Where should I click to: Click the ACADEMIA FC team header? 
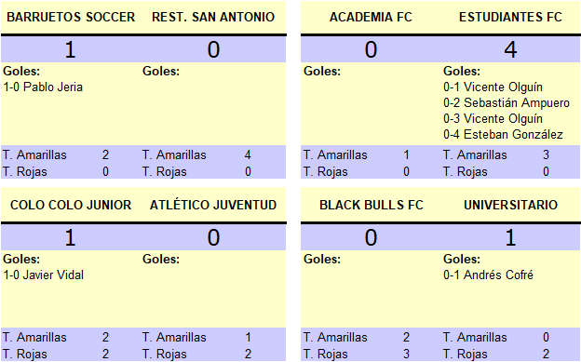coord(371,17)
